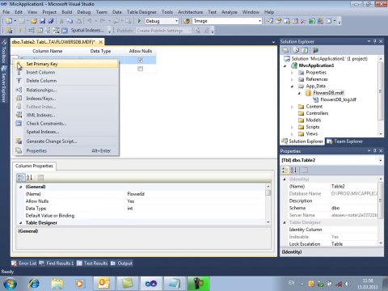The width and height of the screenshot is (388, 291).
Task: Open the dbo.Table2 object dropdown in Properties
Action: [380, 160]
